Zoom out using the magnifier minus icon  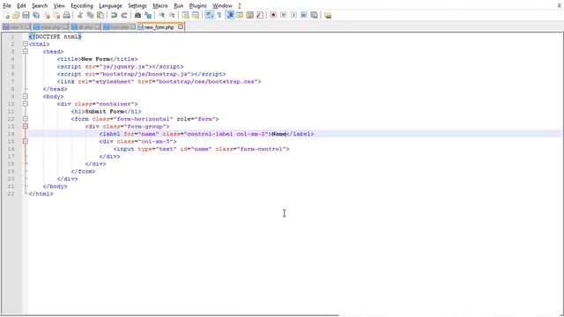pos(172,15)
